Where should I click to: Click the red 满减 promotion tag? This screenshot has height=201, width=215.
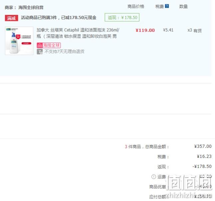coord(11,18)
